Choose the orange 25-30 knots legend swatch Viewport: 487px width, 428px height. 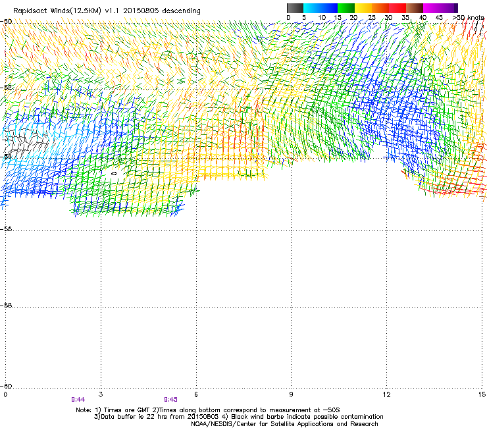pyautogui.click(x=380, y=8)
